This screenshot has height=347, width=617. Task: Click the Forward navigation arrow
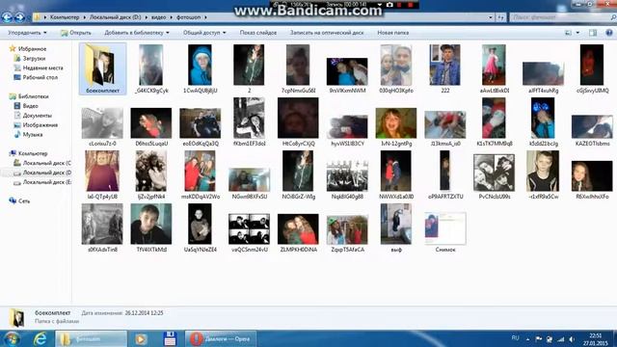click(x=19, y=17)
